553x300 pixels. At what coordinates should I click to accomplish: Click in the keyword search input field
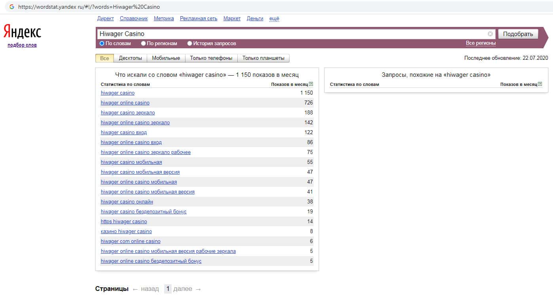tap(293, 34)
